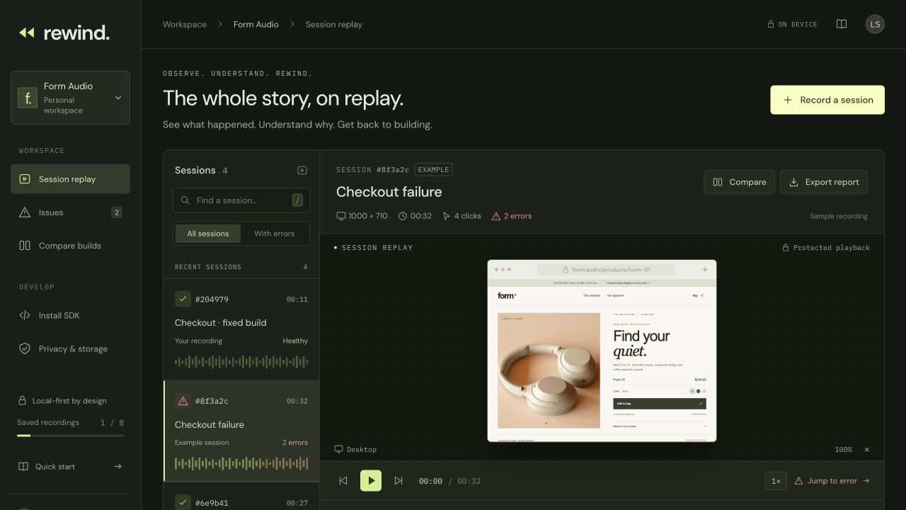Viewport: 906px width, 510px height.
Task: Open Session replay in sidebar
Action: coord(70,179)
